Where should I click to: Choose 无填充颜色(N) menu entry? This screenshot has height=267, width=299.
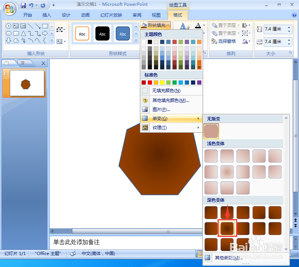point(171,91)
